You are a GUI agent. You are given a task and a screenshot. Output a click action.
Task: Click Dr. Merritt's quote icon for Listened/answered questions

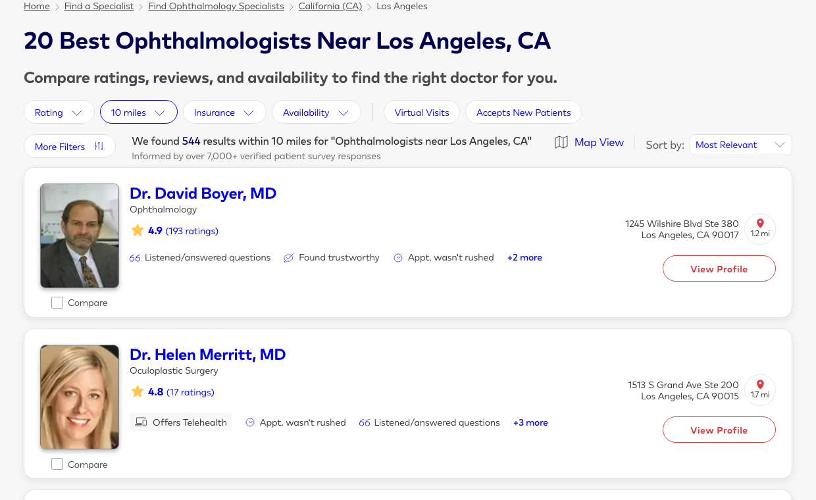click(365, 423)
